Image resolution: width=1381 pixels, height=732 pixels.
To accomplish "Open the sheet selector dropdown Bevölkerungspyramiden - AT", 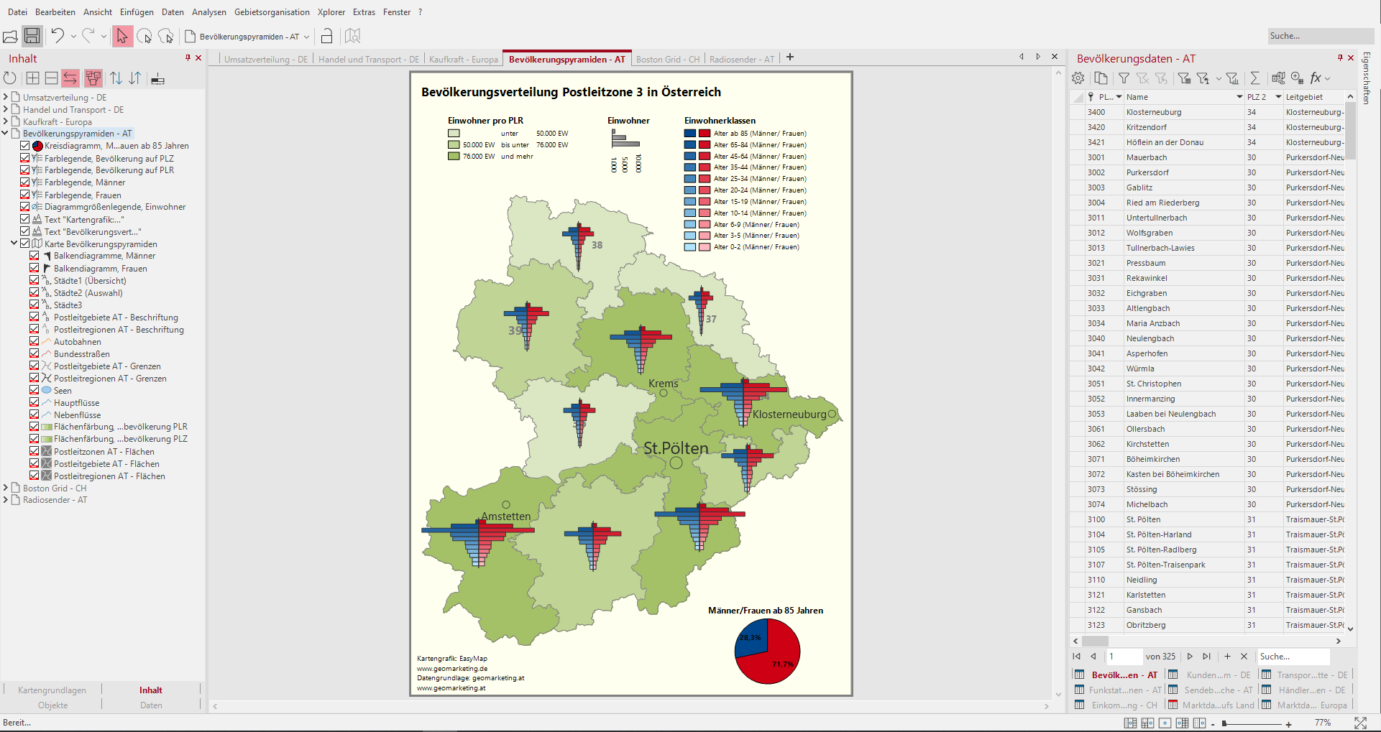I will (307, 37).
